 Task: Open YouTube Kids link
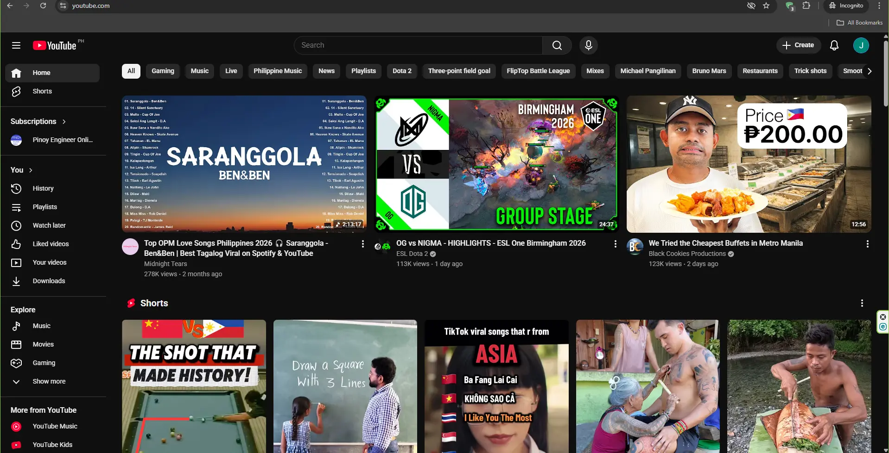(52, 445)
